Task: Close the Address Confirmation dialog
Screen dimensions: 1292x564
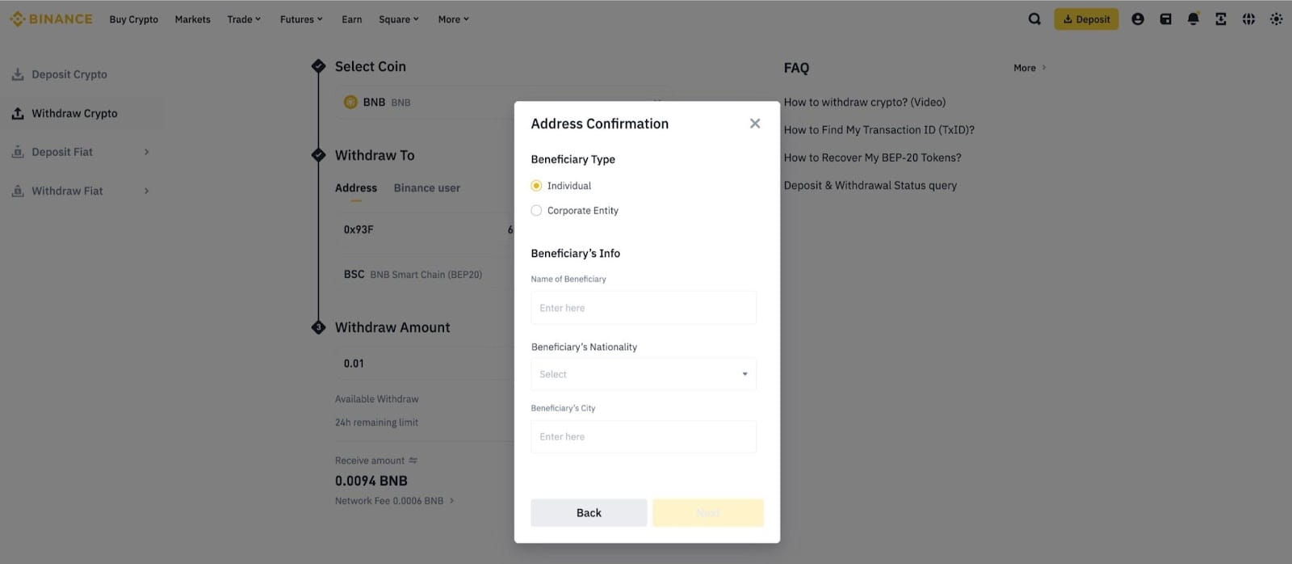Action: click(755, 124)
